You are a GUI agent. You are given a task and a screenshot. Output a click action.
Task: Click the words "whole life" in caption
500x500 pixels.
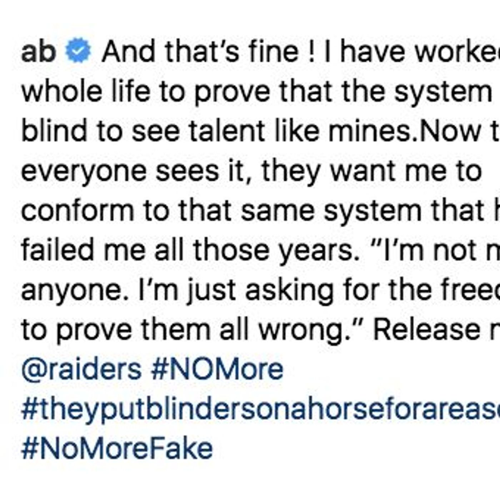(86, 92)
